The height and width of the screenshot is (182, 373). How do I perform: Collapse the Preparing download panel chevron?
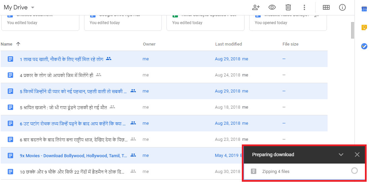(341, 155)
